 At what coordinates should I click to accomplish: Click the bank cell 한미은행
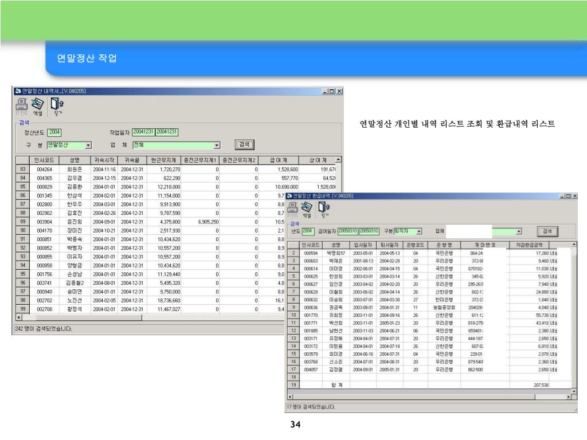click(x=444, y=300)
